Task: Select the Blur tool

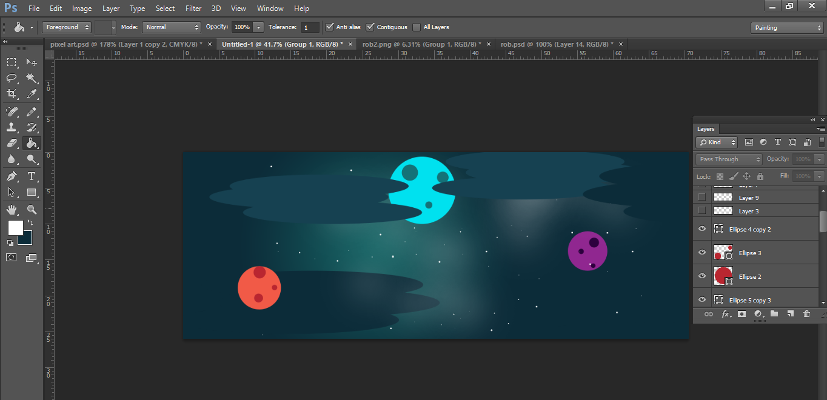Action: pos(12,159)
